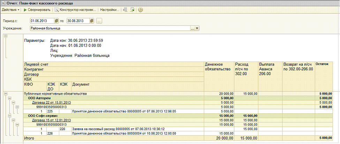
Task: Click Остаток 5 000,00 in Итого row
Action: (325, 138)
